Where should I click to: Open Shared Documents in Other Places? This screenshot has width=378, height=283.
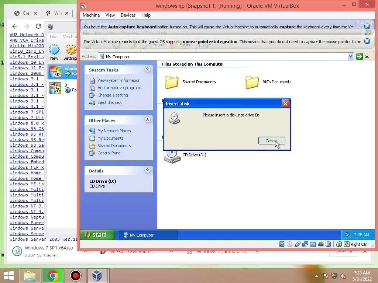[114, 146]
